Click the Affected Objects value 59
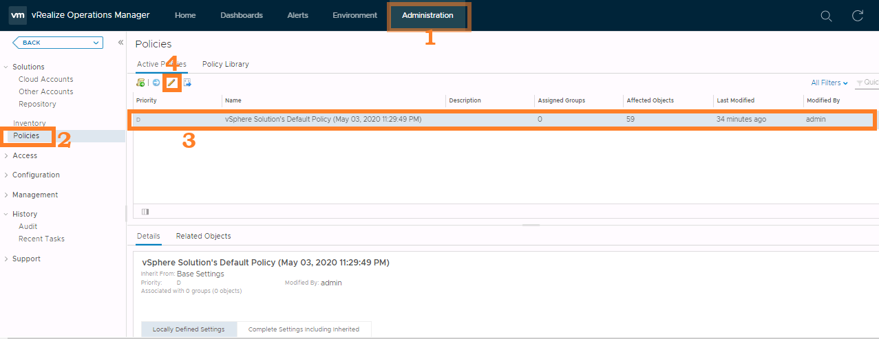This screenshot has height=339, width=879. 631,120
